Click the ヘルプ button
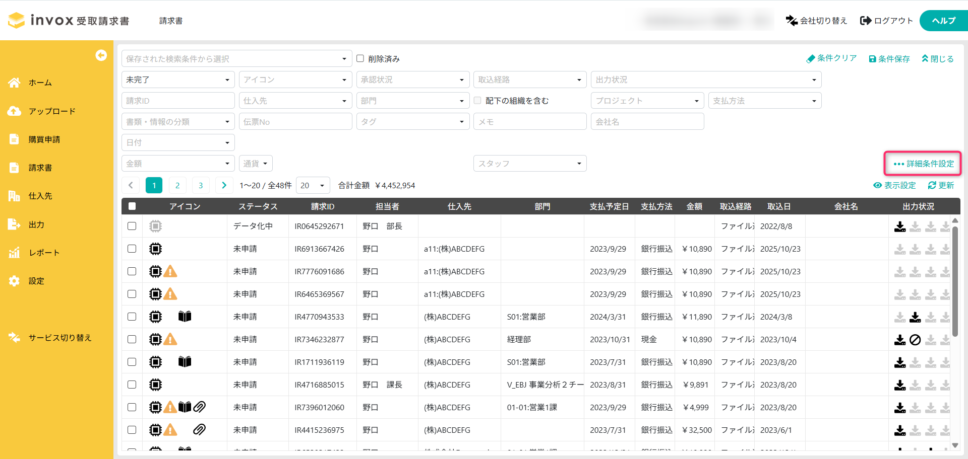 (x=943, y=21)
